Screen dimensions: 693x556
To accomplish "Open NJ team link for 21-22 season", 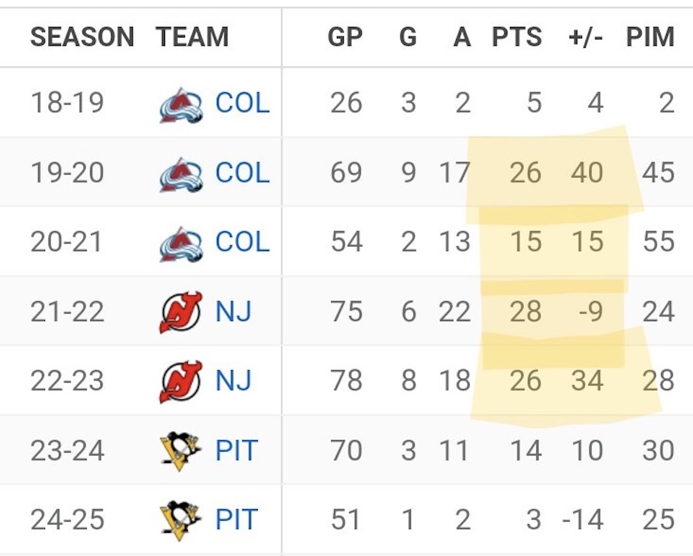I will [234, 311].
